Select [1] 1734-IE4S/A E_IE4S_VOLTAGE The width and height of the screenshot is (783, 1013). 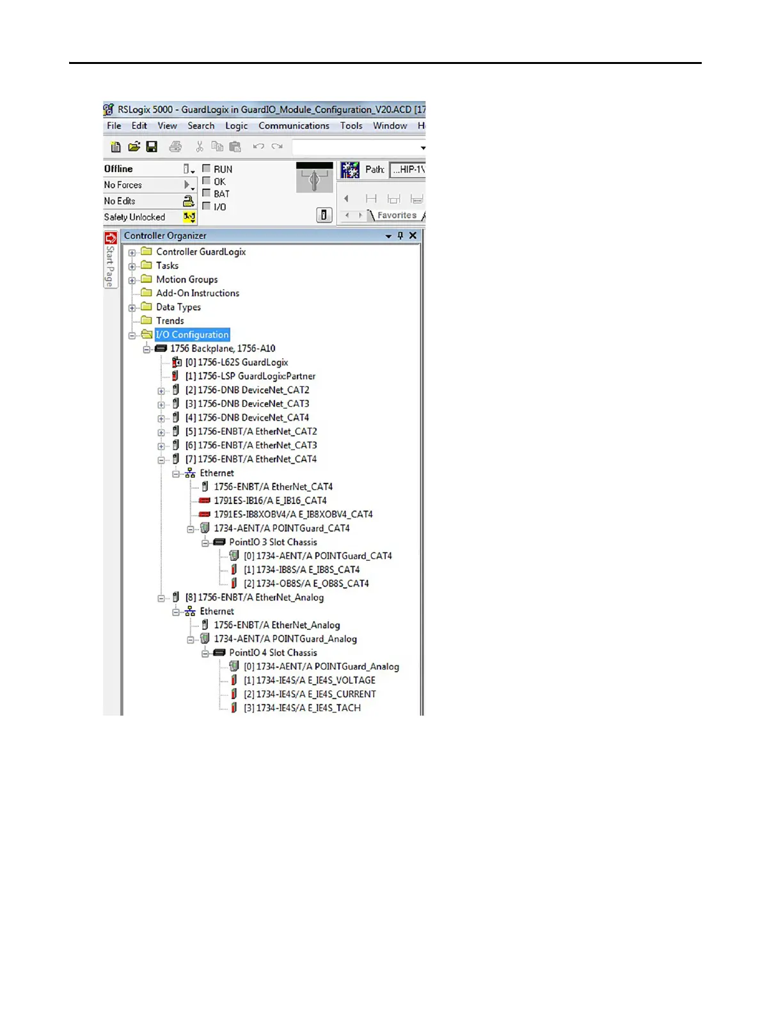coord(310,680)
